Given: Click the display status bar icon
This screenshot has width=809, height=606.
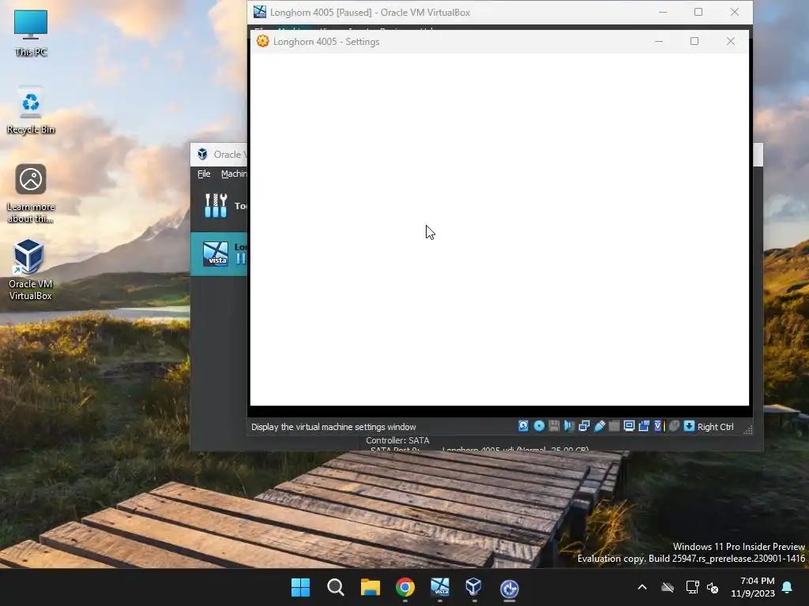Looking at the screenshot, I should click(x=629, y=425).
